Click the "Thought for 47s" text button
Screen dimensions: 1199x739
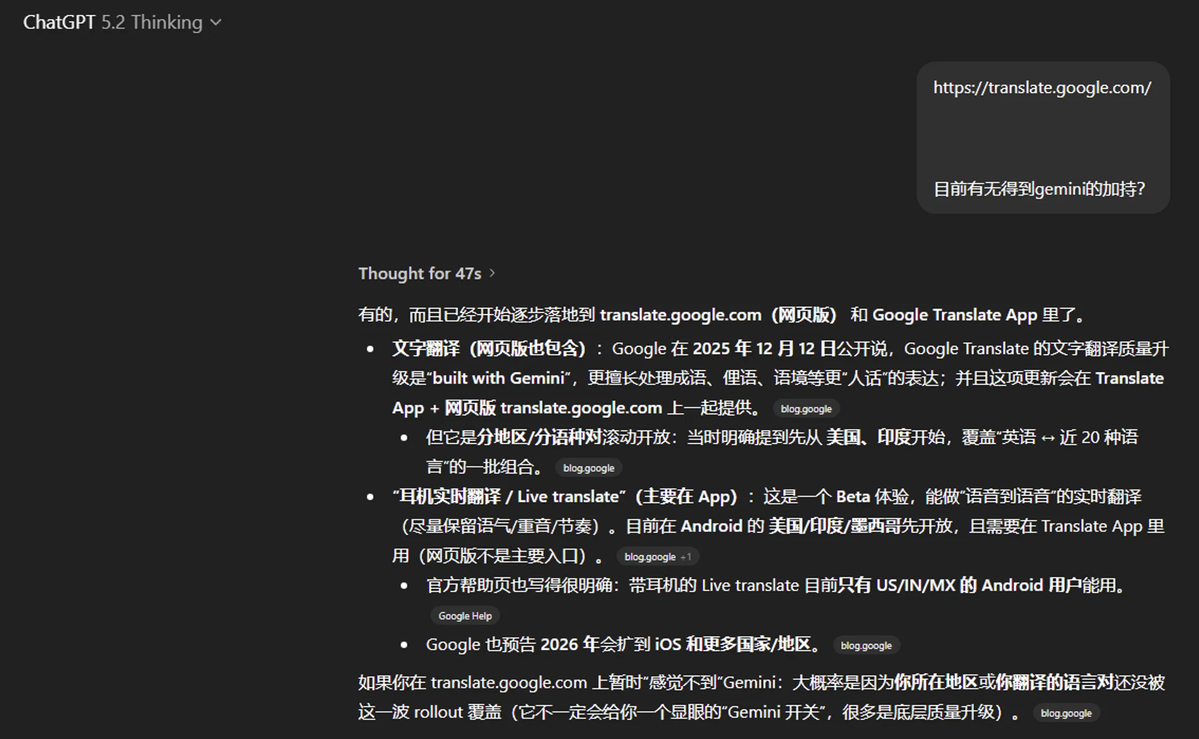[x=420, y=273]
